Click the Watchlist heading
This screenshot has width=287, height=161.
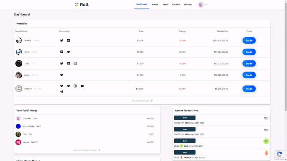tap(22, 24)
